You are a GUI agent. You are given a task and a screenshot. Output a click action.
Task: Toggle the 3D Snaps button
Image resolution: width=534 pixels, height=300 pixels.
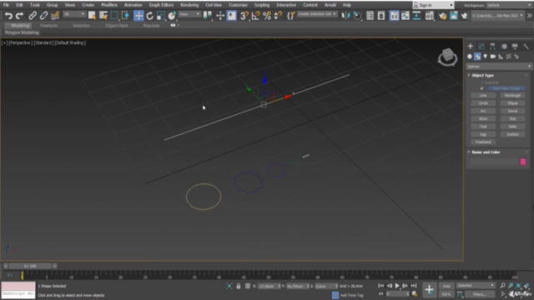(x=244, y=16)
